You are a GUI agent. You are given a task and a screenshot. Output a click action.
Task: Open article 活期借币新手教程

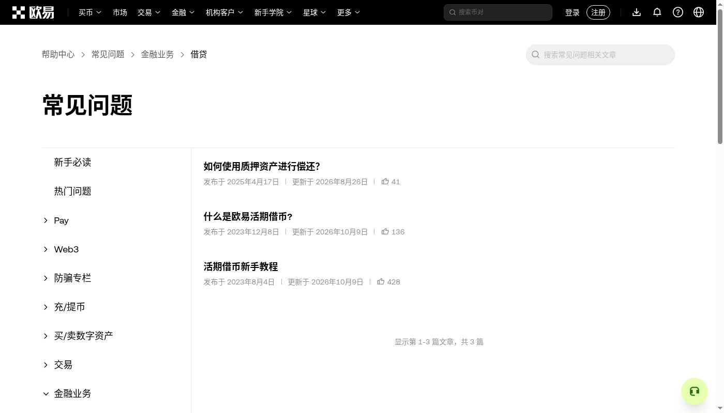click(240, 266)
